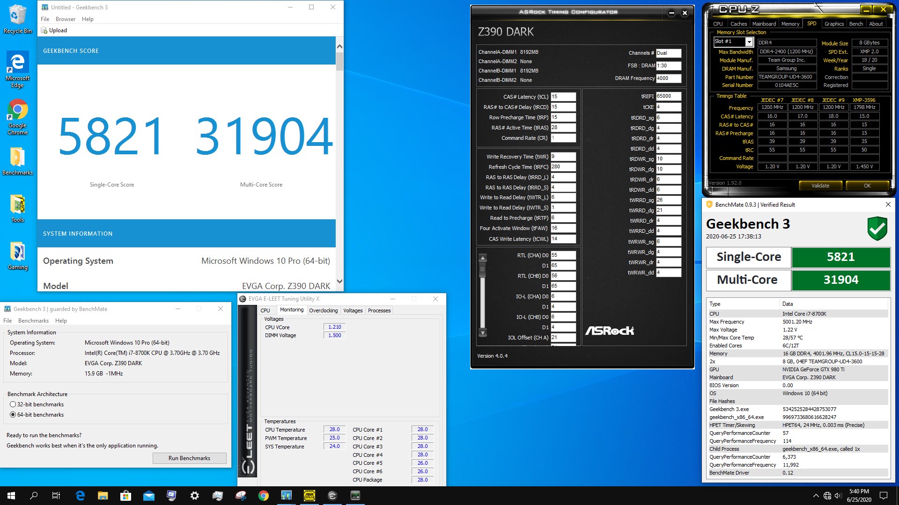The height and width of the screenshot is (505, 899).
Task: Open taskbar search
Action: [x=34, y=496]
